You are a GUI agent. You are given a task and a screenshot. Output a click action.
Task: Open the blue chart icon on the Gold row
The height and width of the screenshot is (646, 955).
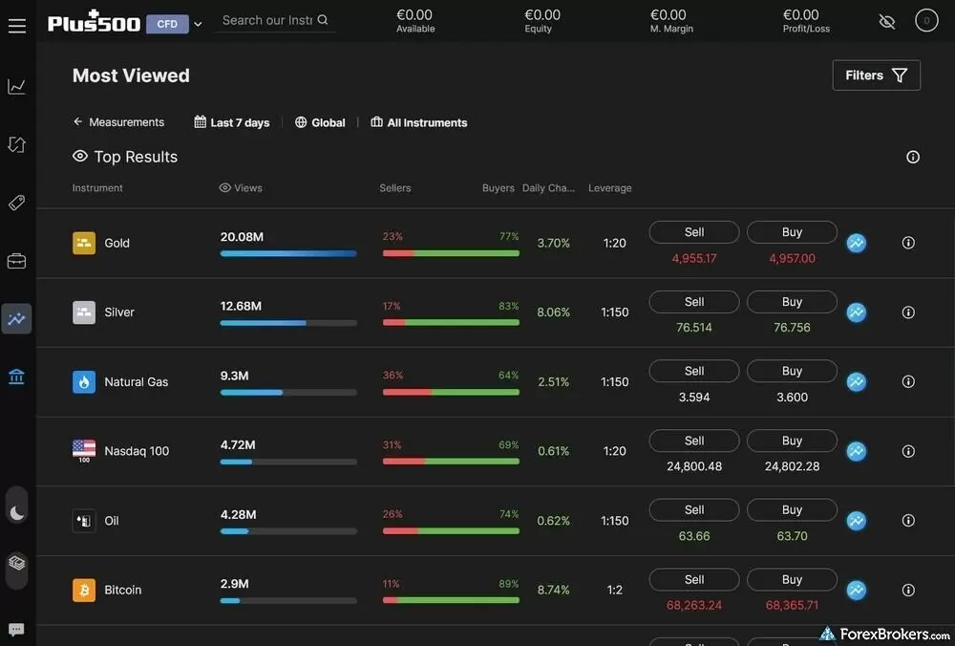tap(856, 243)
